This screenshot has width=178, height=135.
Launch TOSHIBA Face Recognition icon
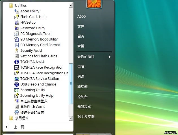[17, 67]
